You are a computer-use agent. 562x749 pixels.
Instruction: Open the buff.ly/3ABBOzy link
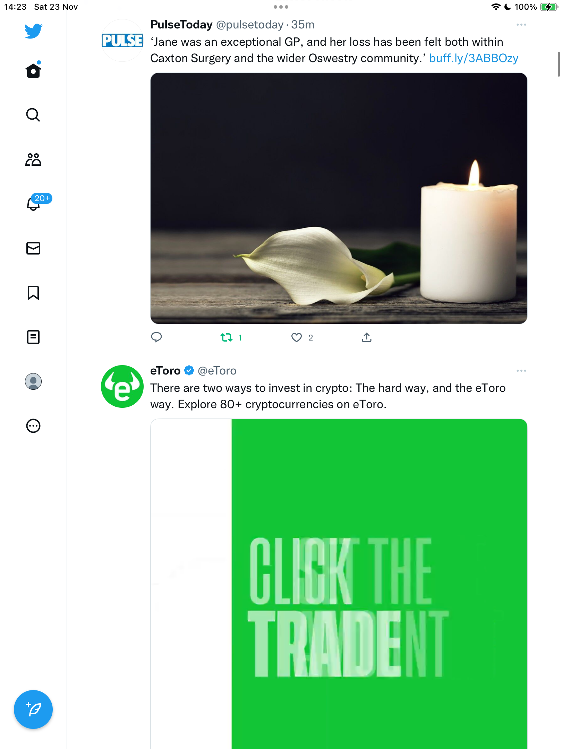pyautogui.click(x=474, y=58)
